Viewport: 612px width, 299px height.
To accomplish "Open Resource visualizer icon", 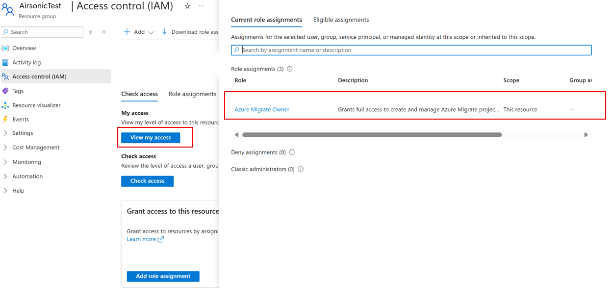I will (x=5, y=105).
